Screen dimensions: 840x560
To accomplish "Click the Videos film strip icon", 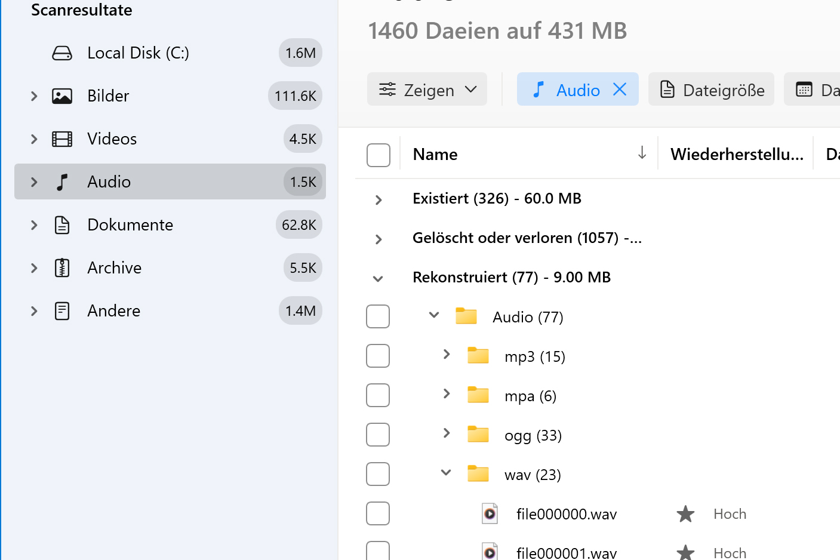I will coord(62,139).
